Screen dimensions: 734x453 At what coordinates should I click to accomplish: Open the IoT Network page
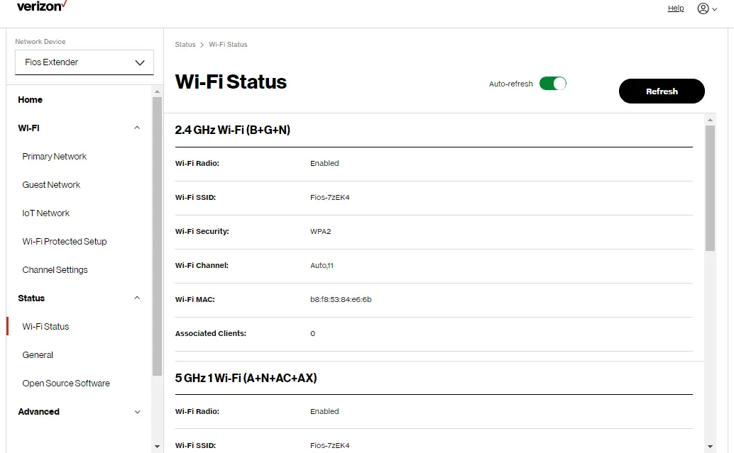click(x=45, y=213)
